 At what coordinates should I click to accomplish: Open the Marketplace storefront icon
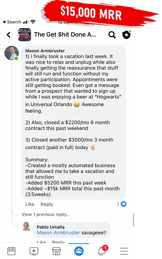pos(56,251)
